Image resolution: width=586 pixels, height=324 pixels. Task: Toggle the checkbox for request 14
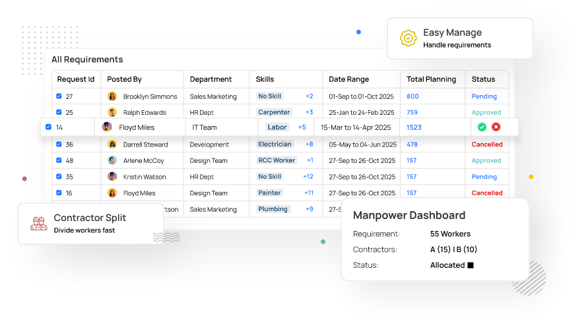point(48,127)
